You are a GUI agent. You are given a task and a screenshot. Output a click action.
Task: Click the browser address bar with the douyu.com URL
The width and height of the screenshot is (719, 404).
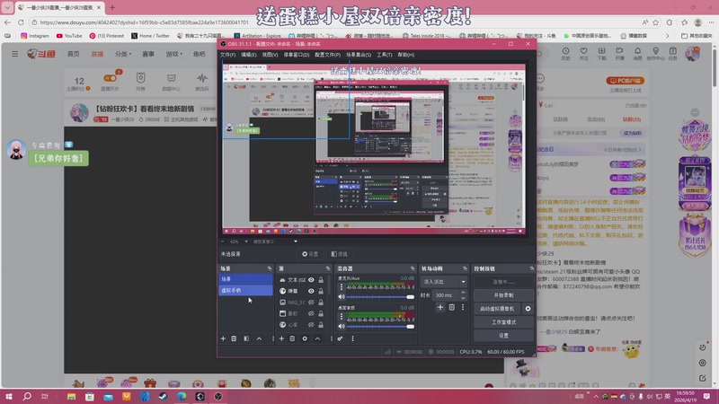pos(334,22)
